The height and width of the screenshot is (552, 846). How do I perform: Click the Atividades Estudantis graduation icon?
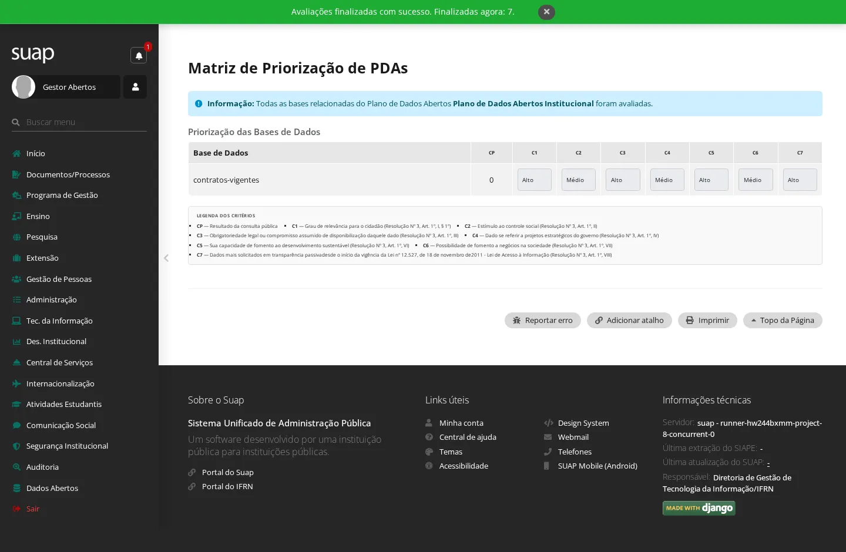pyautogui.click(x=16, y=404)
